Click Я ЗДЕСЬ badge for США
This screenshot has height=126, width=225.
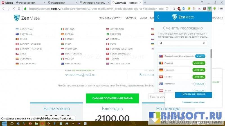(200, 56)
